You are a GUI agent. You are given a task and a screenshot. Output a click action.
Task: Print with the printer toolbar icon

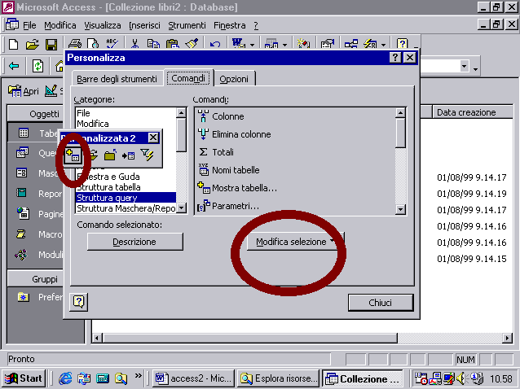75,43
